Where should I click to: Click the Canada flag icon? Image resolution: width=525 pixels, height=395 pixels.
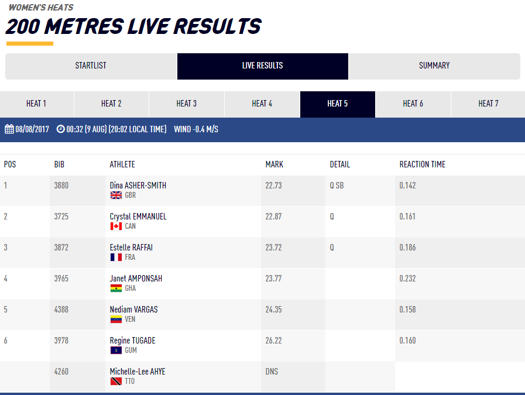(x=116, y=226)
